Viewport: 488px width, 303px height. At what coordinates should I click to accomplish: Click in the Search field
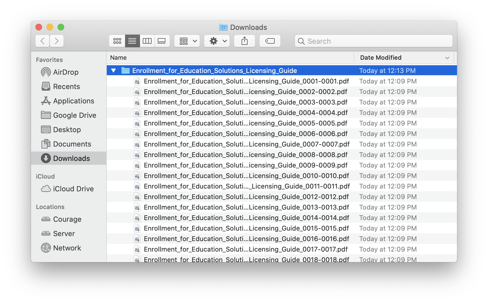(374, 41)
